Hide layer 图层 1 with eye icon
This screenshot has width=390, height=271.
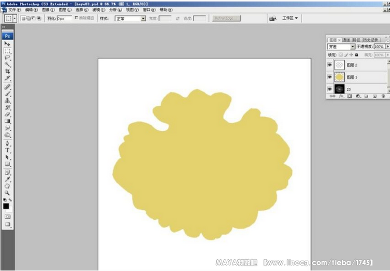330,77
